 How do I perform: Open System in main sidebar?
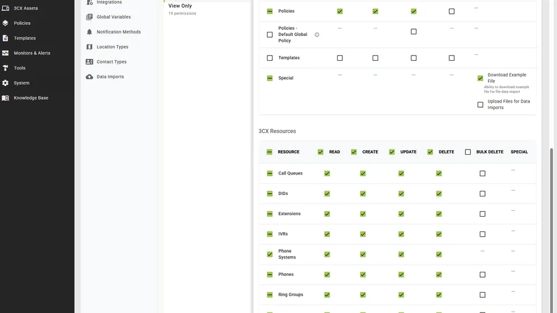21,83
